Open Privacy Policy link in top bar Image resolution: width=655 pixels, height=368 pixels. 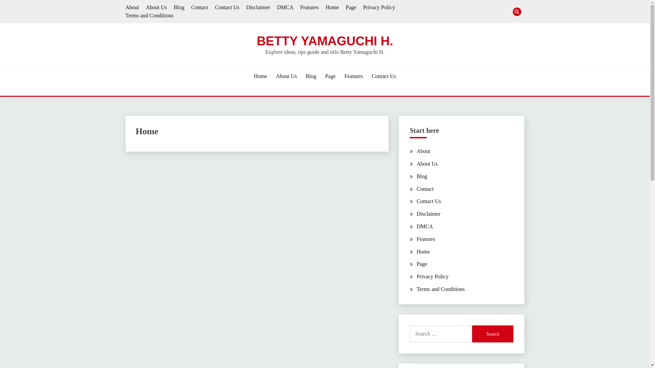pos(379,7)
